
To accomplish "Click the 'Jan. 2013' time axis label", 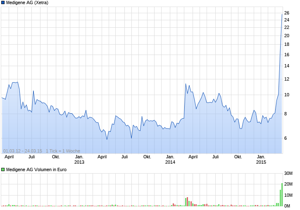I will pos(79,160).
